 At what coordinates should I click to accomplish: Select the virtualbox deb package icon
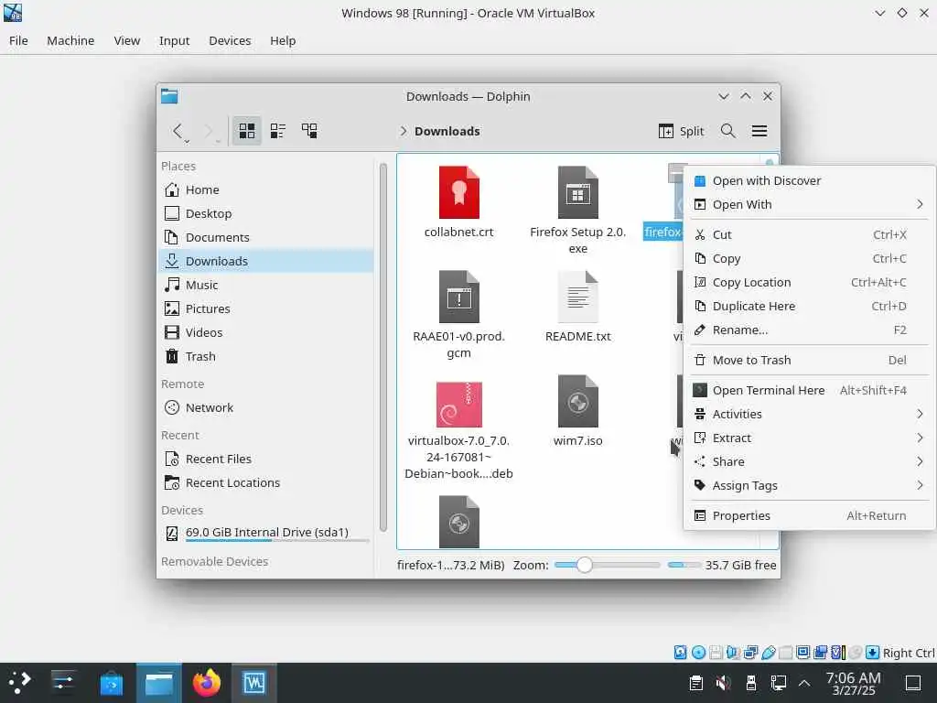coord(459,404)
